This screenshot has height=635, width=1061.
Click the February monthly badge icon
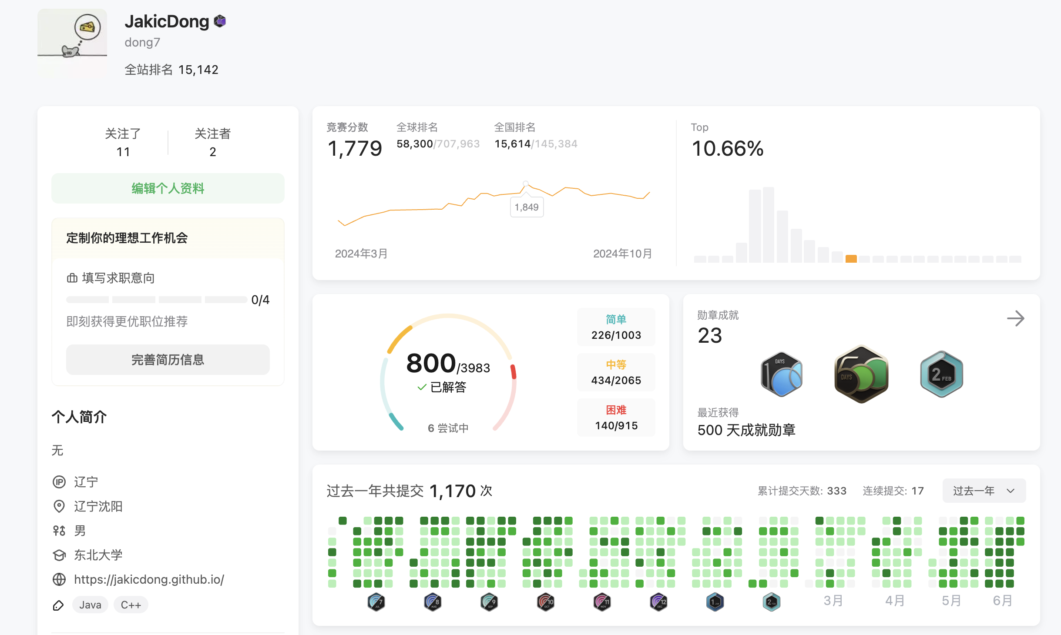[x=941, y=374]
